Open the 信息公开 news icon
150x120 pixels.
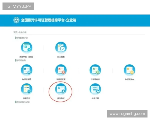pyautogui.click(x=95, y=89)
